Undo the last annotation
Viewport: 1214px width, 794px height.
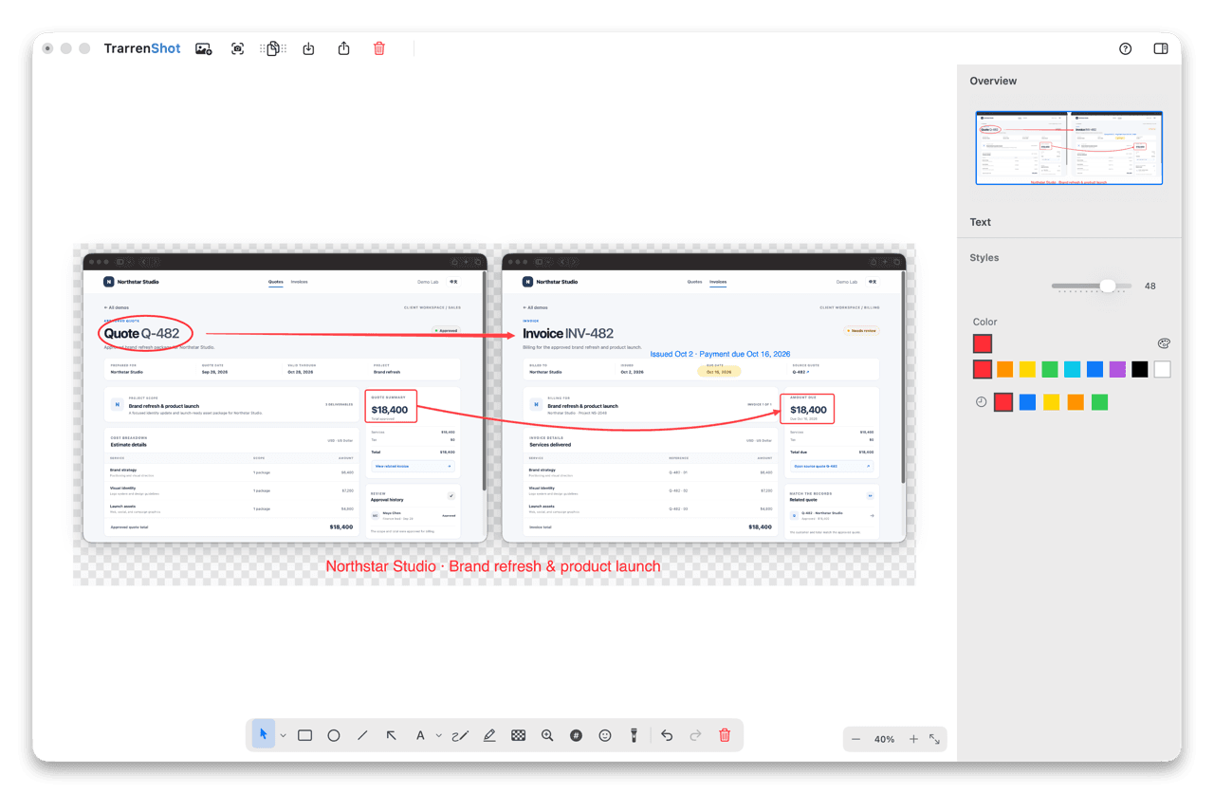[667, 735]
